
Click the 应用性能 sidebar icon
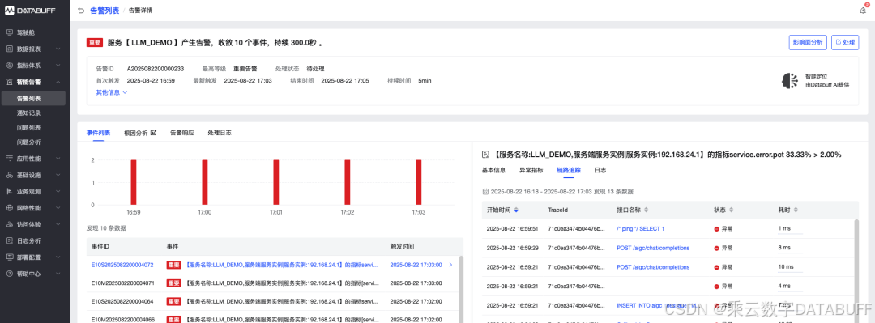tap(10, 159)
